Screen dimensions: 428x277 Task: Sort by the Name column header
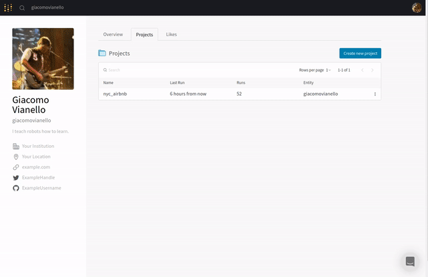click(x=108, y=83)
